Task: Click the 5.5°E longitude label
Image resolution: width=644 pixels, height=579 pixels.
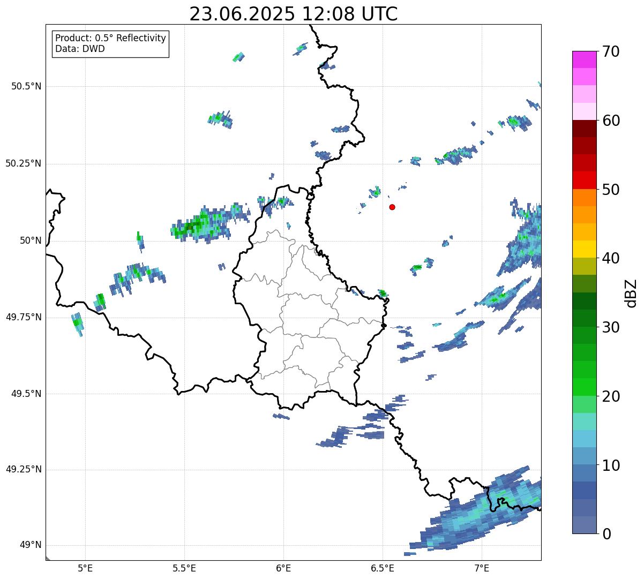Action: click(184, 568)
